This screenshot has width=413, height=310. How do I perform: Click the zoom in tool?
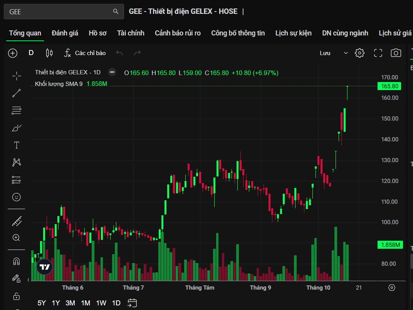(x=17, y=238)
